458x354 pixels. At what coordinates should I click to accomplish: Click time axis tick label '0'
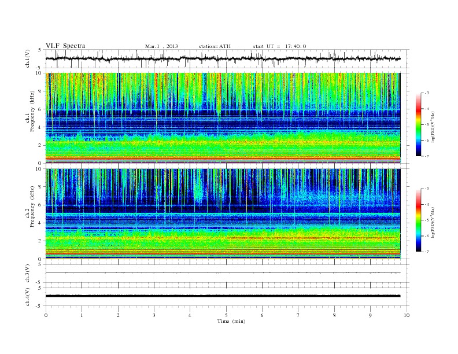click(46, 315)
